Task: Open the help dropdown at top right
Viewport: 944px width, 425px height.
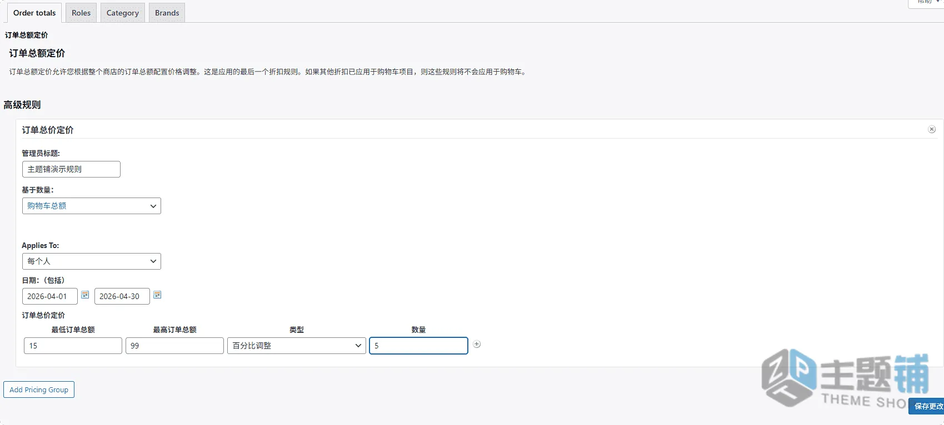Action: click(927, 3)
